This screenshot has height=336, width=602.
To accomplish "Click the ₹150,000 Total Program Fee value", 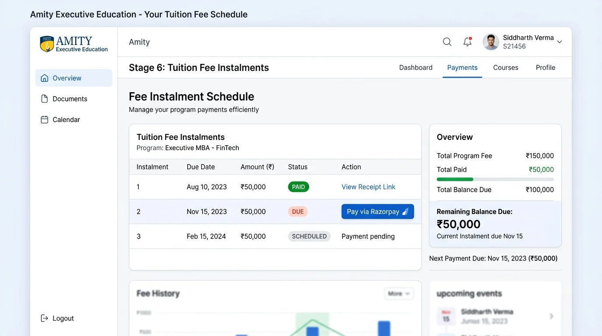I will click(x=540, y=156).
